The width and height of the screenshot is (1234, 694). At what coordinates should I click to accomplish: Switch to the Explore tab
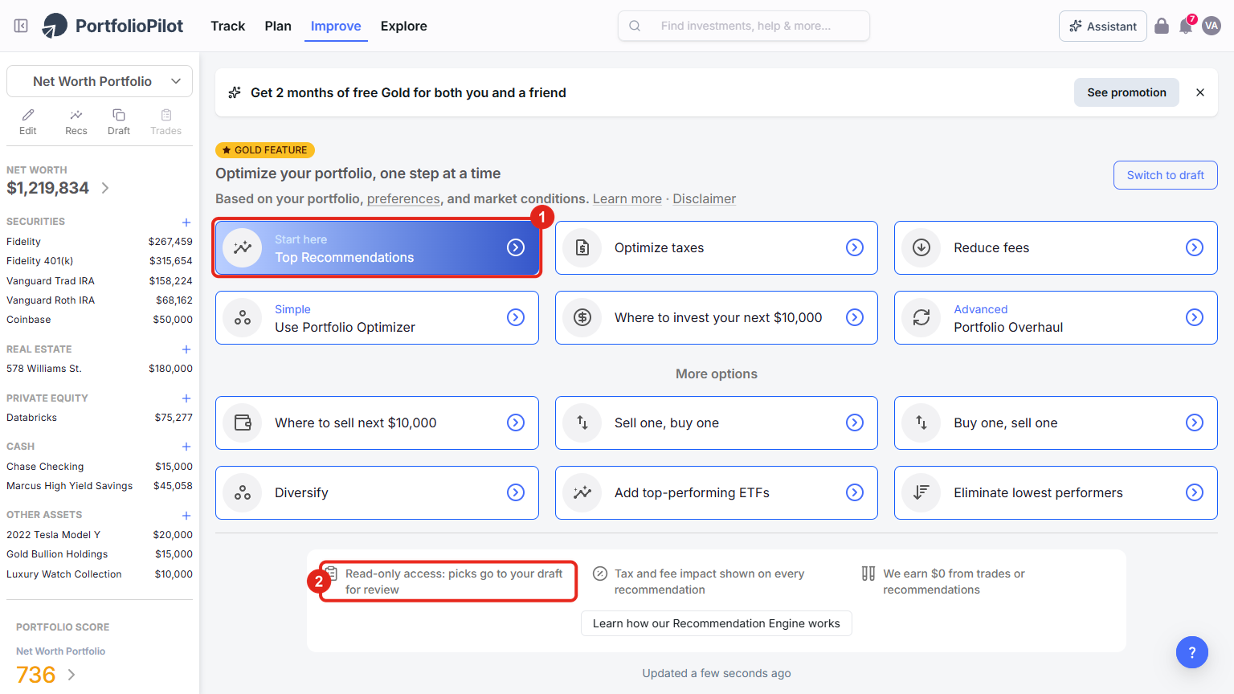[404, 26]
